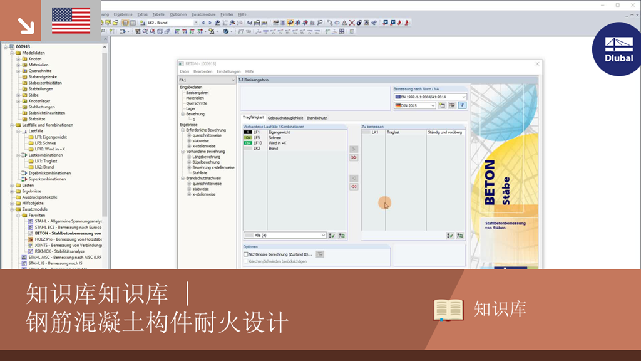Select LK1 Traglast row in Zu bemessen

(413, 133)
